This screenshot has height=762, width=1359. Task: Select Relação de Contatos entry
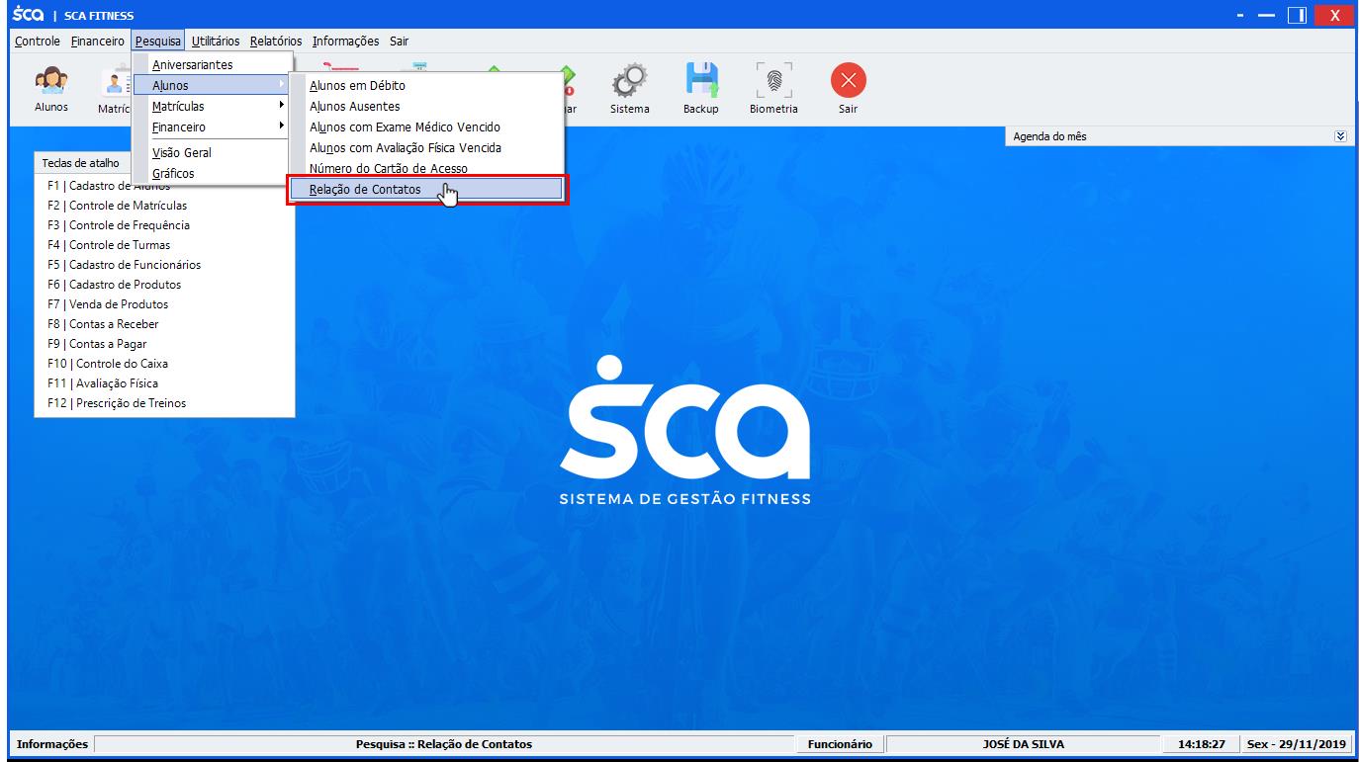coord(426,190)
